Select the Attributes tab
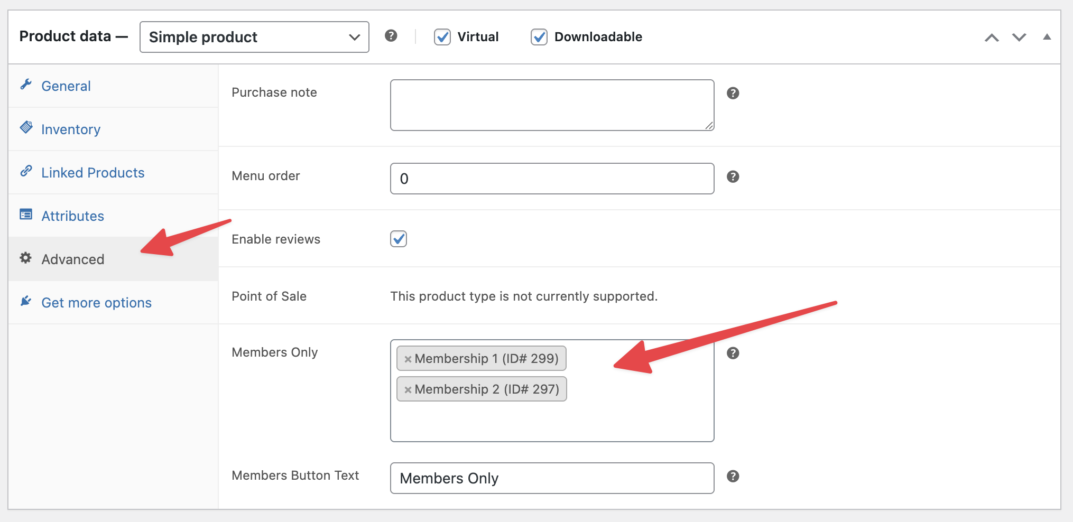 click(72, 216)
